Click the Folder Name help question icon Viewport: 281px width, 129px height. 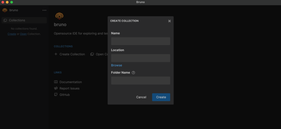click(x=133, y=73)
